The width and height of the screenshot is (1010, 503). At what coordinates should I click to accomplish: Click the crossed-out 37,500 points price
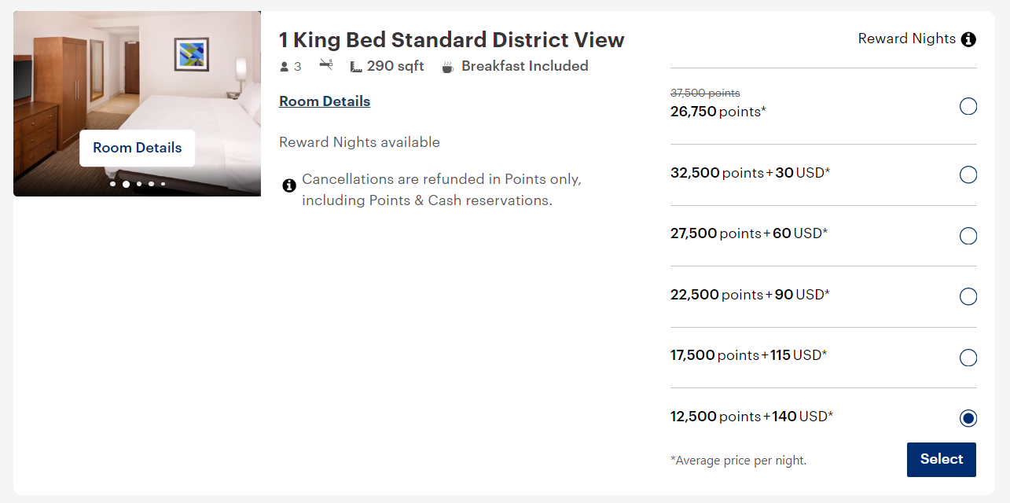pos(705,93)
